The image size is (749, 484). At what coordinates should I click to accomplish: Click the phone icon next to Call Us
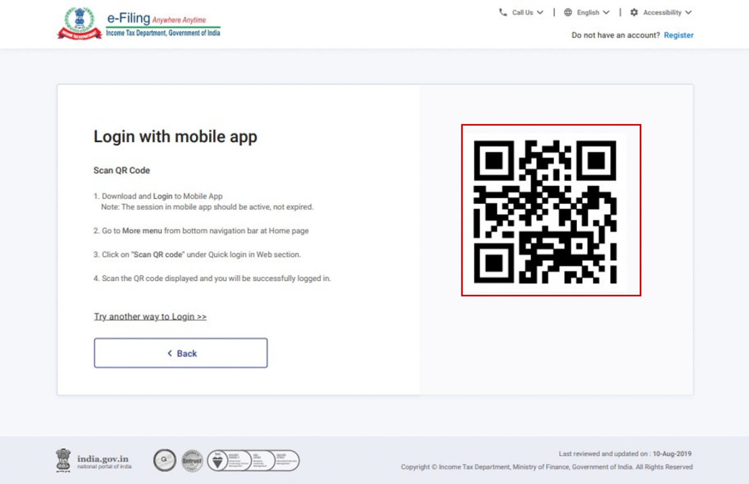click(x=503, y=12)
